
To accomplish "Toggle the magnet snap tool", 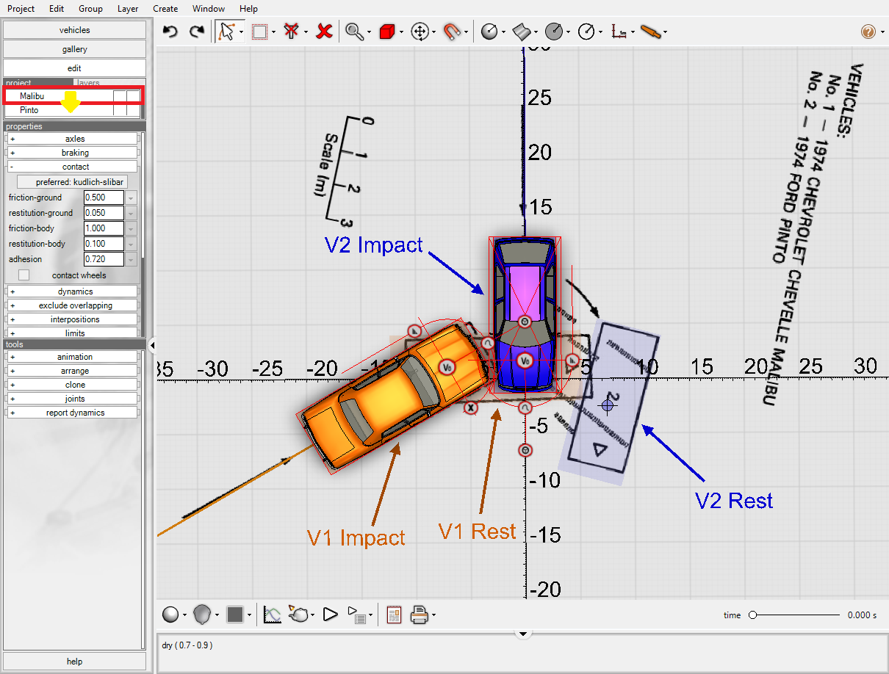I will [x=452, y=32].
